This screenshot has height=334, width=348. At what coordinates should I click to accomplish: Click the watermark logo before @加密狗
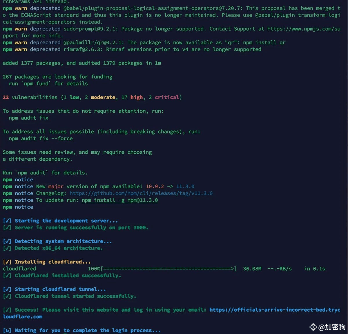click(x=313, y=327)
